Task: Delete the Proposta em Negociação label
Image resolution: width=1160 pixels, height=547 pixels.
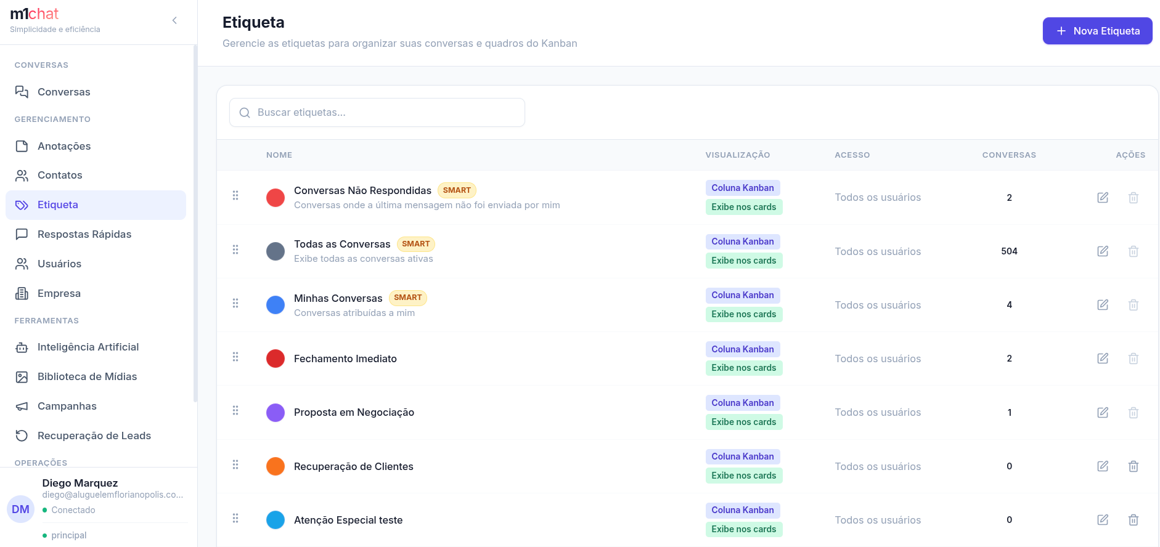Action: tap(1133, 413)
